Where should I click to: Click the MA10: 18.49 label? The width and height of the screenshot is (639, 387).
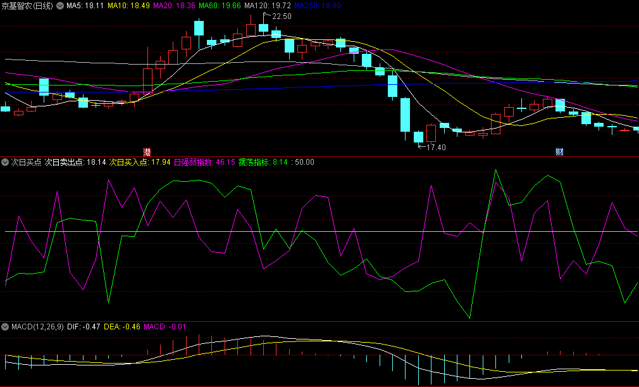tap(128, 6)
